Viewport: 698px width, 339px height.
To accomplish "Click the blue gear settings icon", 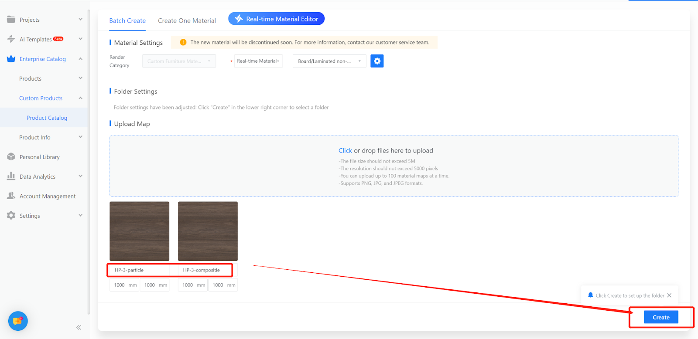I will [377, 61].
